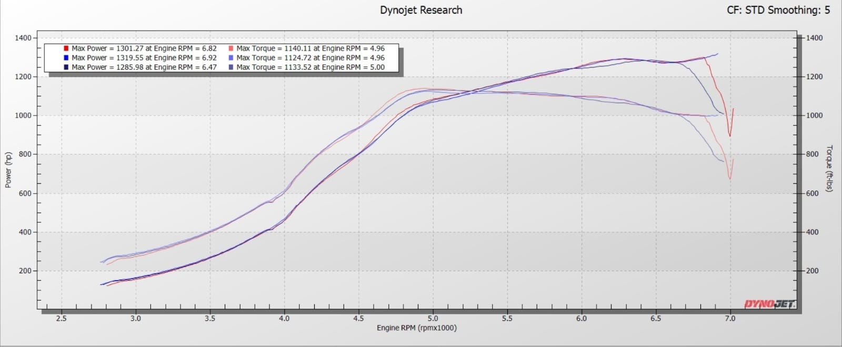Click the 1400 label on the left Power axis
Image resolution: width=842 pixels, height=347 pixels.
[x=24, y=38]
